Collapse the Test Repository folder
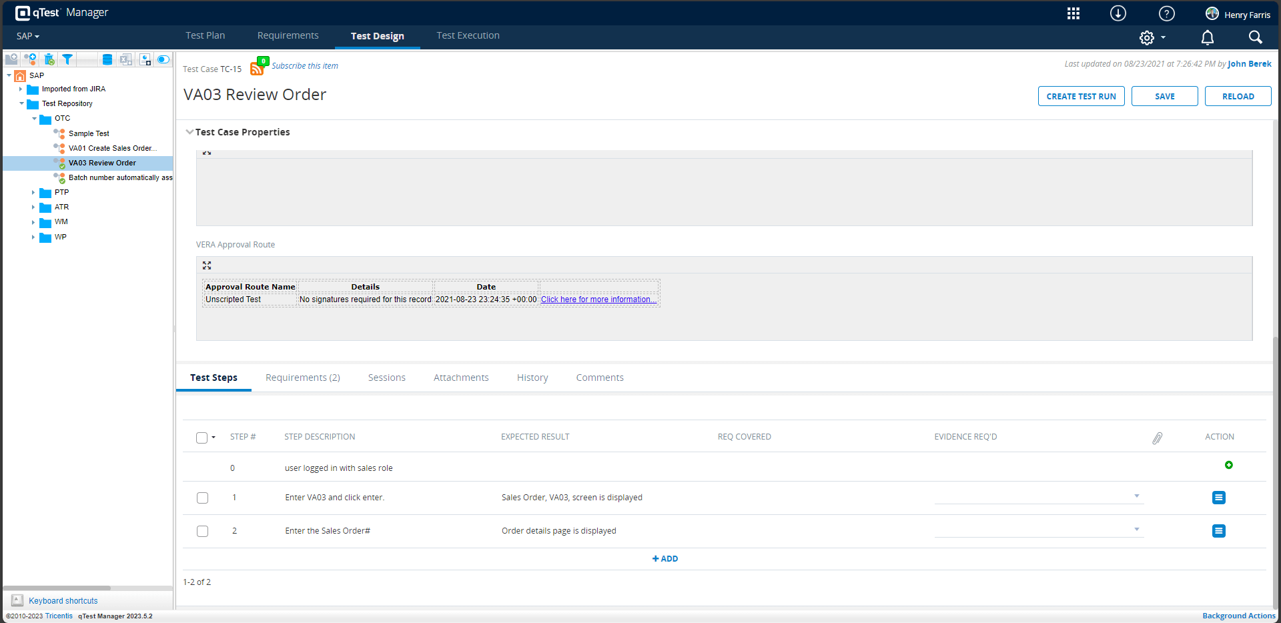This screenshot has height=623, width=1281. pyautogui.click(x=21, y=103)
